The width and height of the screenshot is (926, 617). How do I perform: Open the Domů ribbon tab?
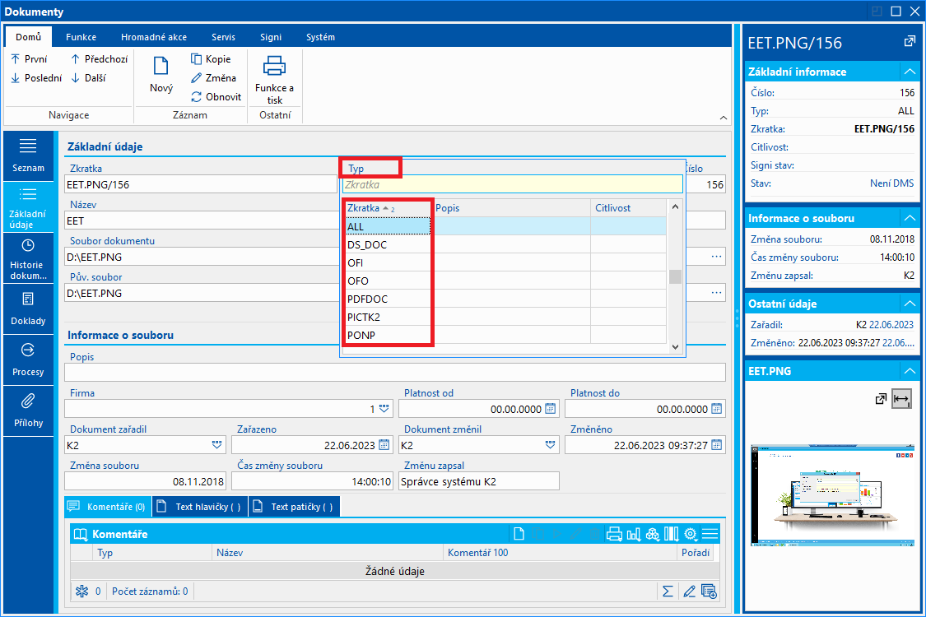[28, 36]
